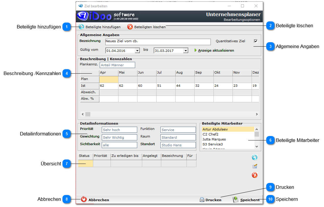Click the Abweich. row header
The width and height of the screenshot is (324, 207).
click(90, 92)
